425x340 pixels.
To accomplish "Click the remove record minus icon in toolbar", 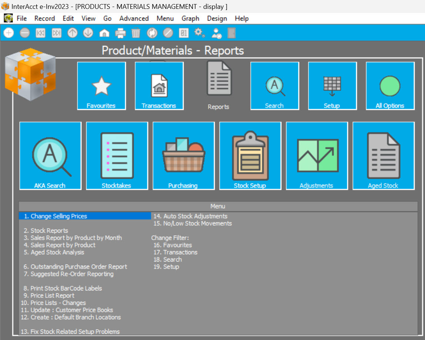I will point(25,33).
